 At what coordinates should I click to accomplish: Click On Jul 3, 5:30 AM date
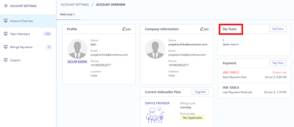[276, 77]
